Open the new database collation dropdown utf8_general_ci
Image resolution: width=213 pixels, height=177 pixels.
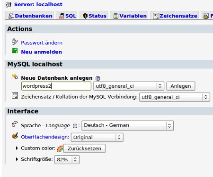coord(129,86)
